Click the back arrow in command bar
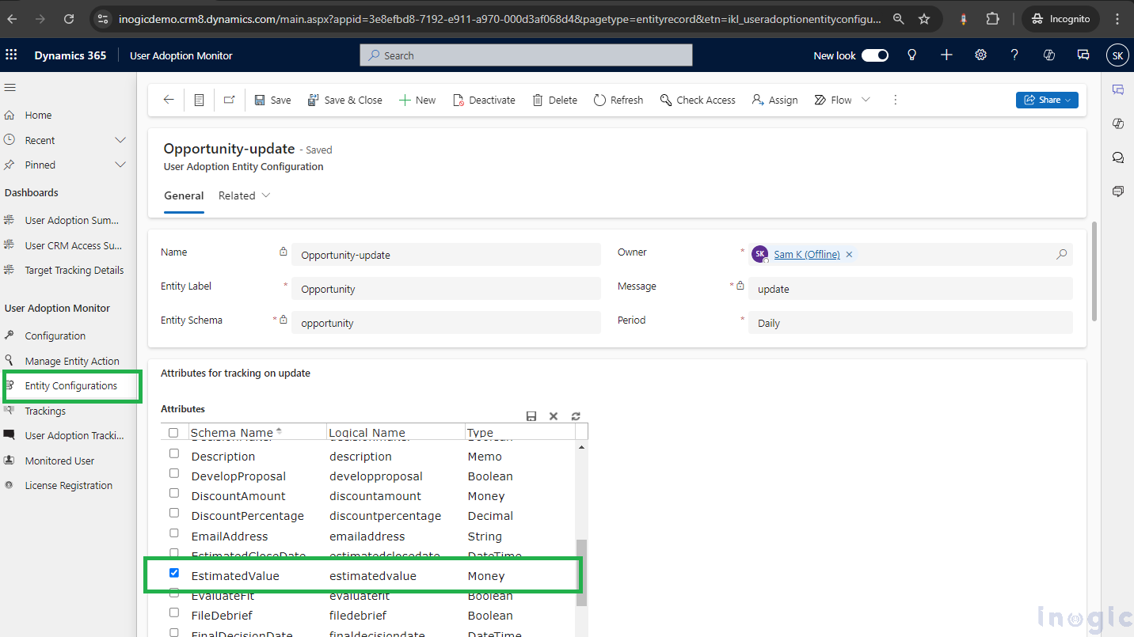 point(168,100)
